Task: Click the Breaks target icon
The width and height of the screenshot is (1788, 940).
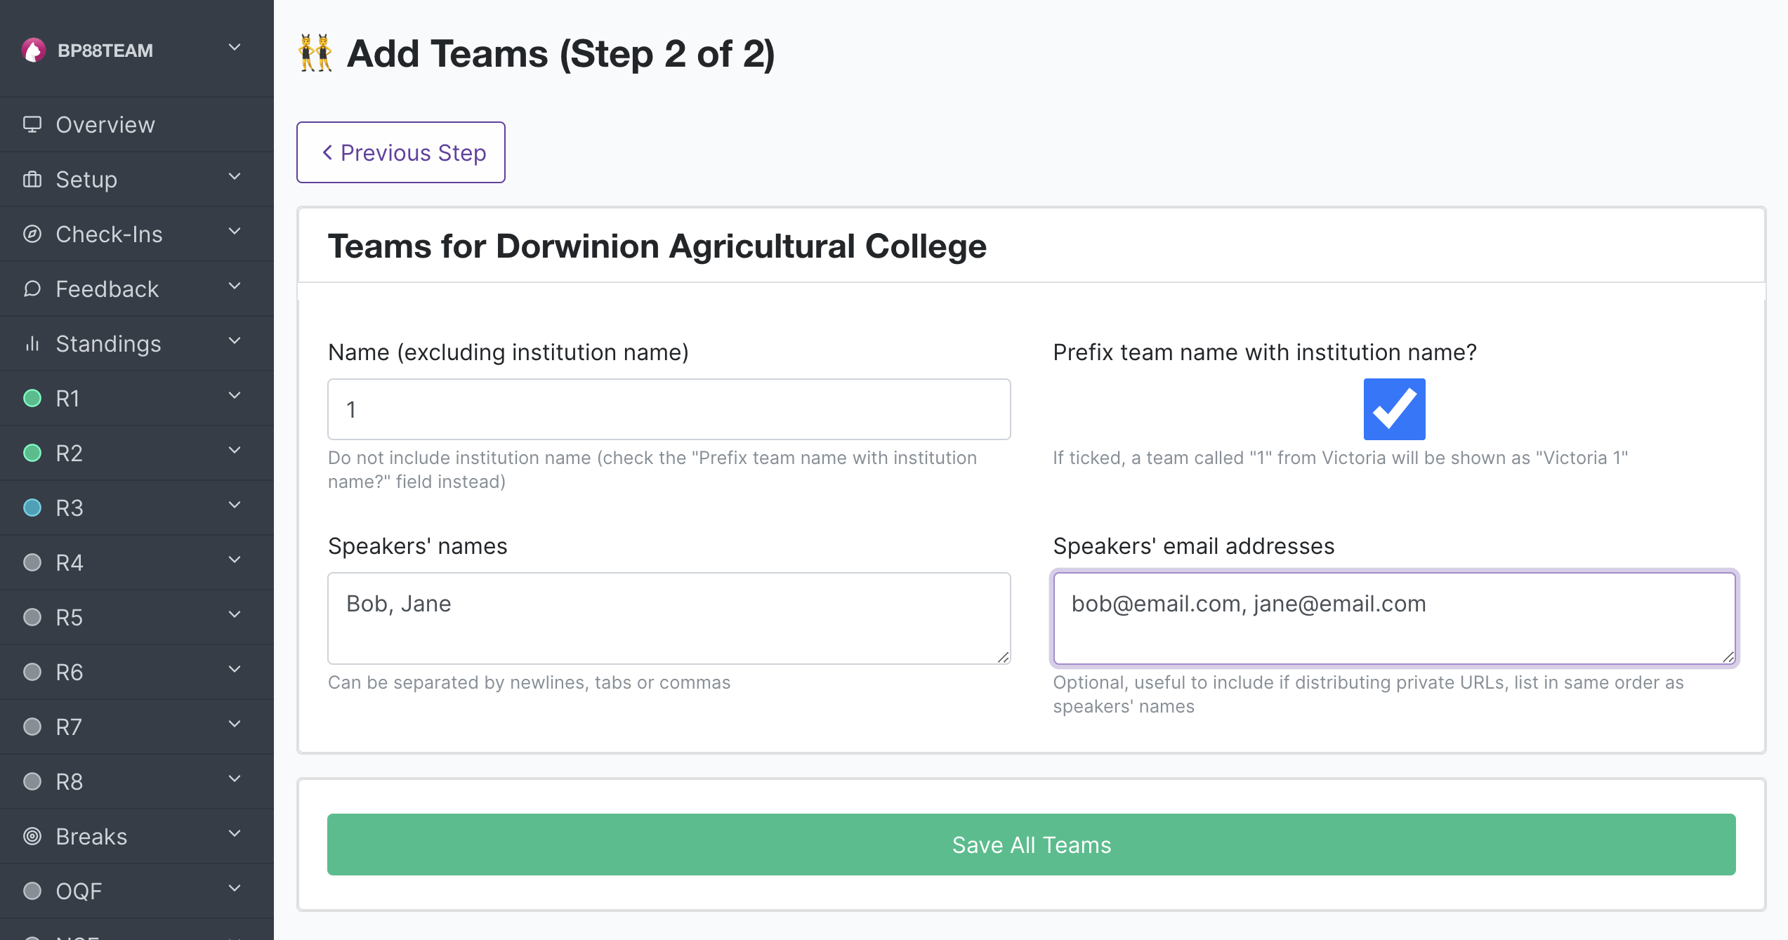Action: (32, 836)
